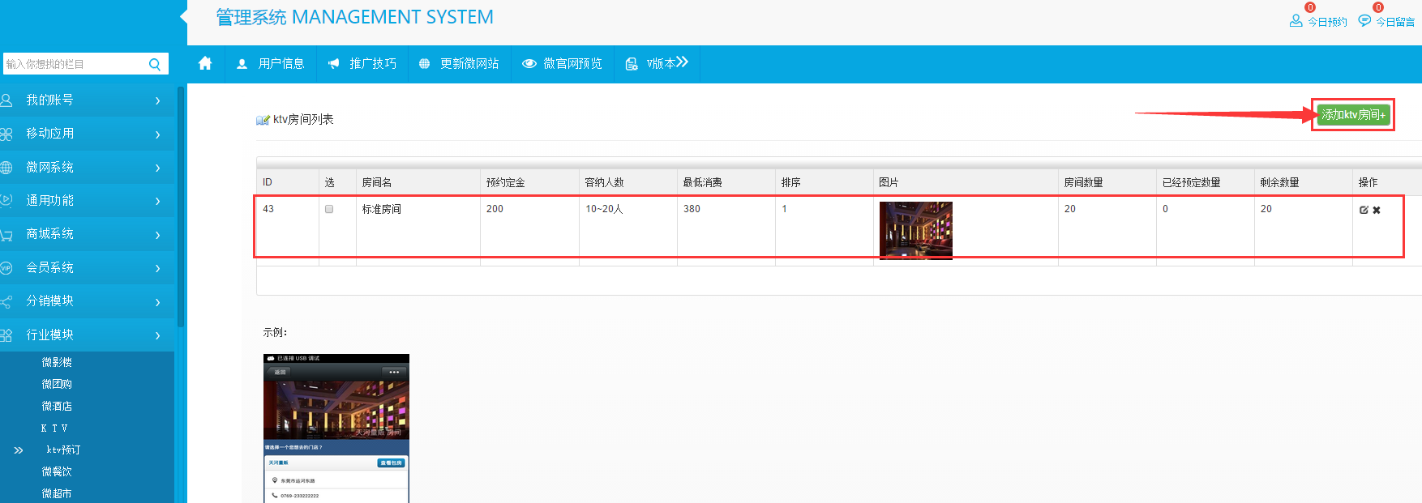1422x503 pixels.
Task: Click the search magnifier icon in sidebar
Action: click(155, 65)
